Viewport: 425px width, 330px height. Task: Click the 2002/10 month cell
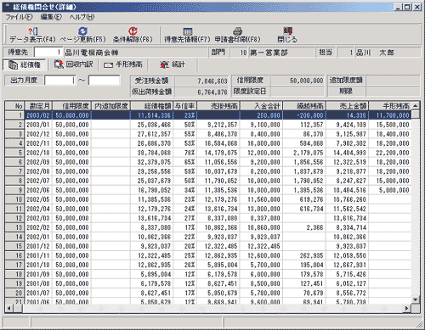click(38, 153)
